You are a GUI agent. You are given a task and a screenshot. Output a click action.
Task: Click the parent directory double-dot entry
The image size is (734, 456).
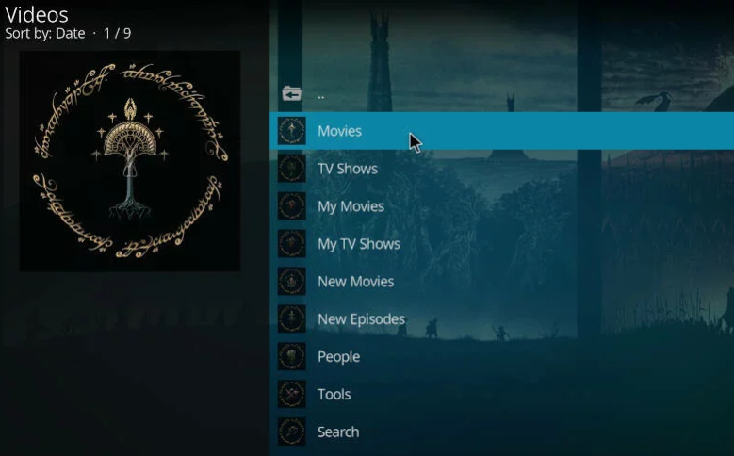(x=320, y=97)
